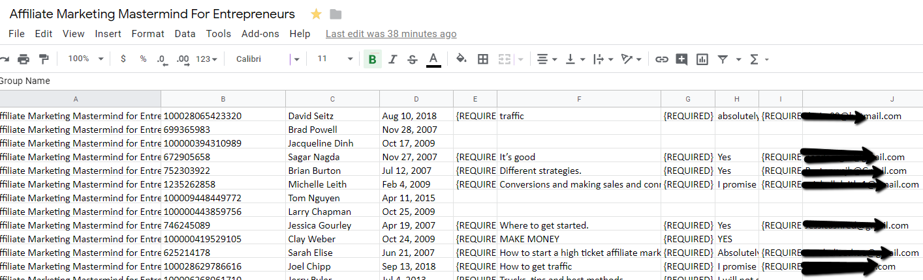Image resolution: width=923 pixels, height=280 pixels.
Task: Open the functions sigma menu
Action: 759,59
